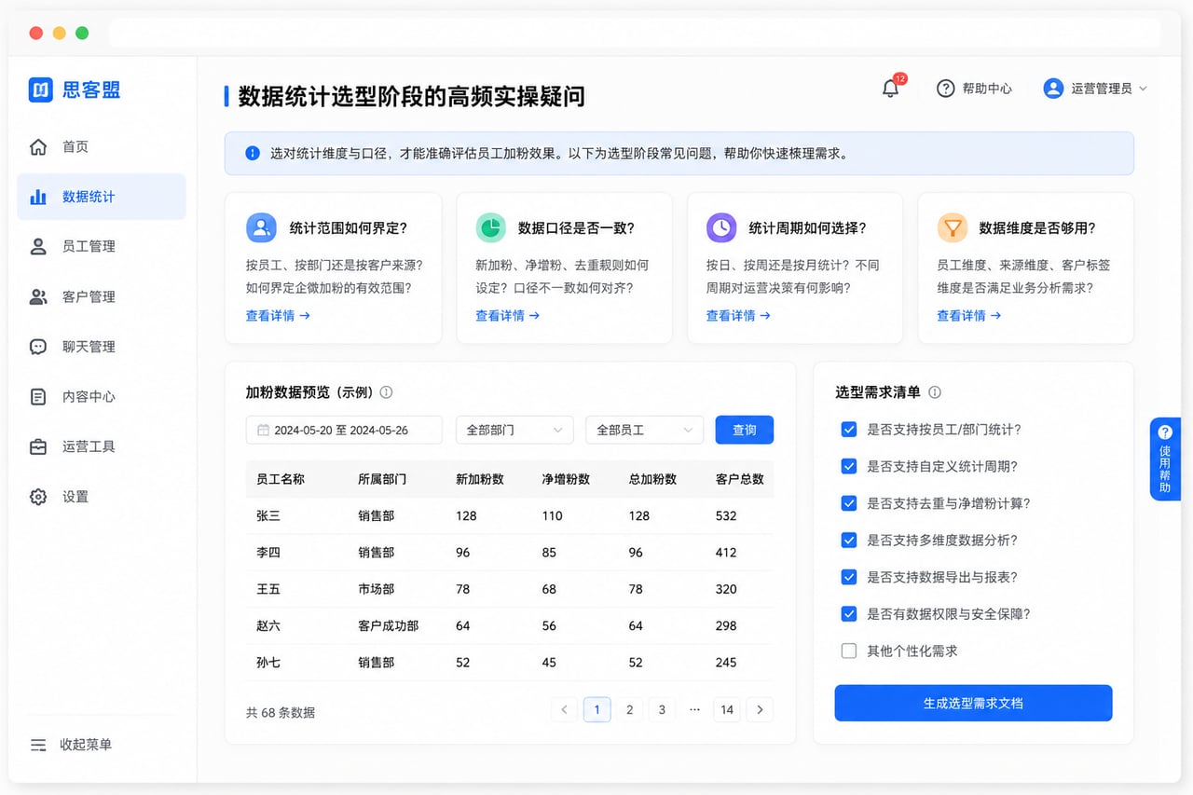Click the 运营管理员 avatar icon
Viewport: 1193px width, 795px height.
[1053, 89]
